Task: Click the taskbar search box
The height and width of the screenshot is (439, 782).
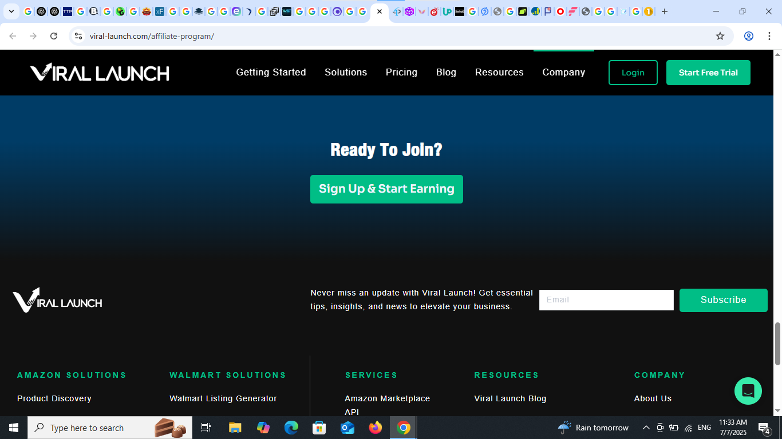Action: (110, 428)
